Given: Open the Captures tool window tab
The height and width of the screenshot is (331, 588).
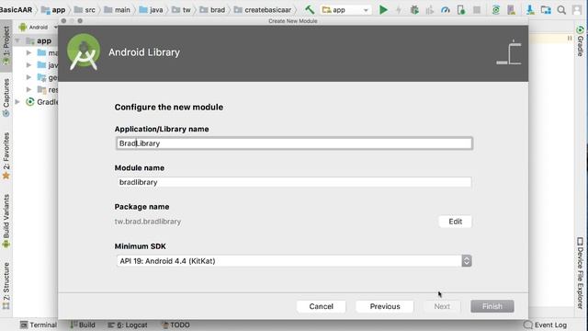Looking at the screenshot, I should (6, 97).
